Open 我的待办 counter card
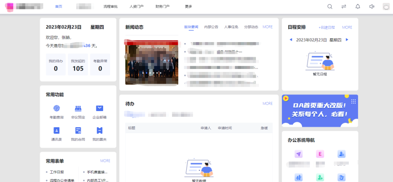The height and width of the screenshot is (182, 393). pyautogui.click(x=56, y=65)
